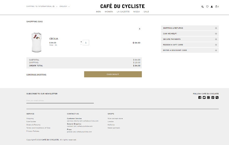229x145 pixels.
Task: Click general enquiries contact email
Action: 80,126
